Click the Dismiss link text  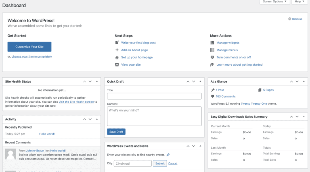pos(297,19)
